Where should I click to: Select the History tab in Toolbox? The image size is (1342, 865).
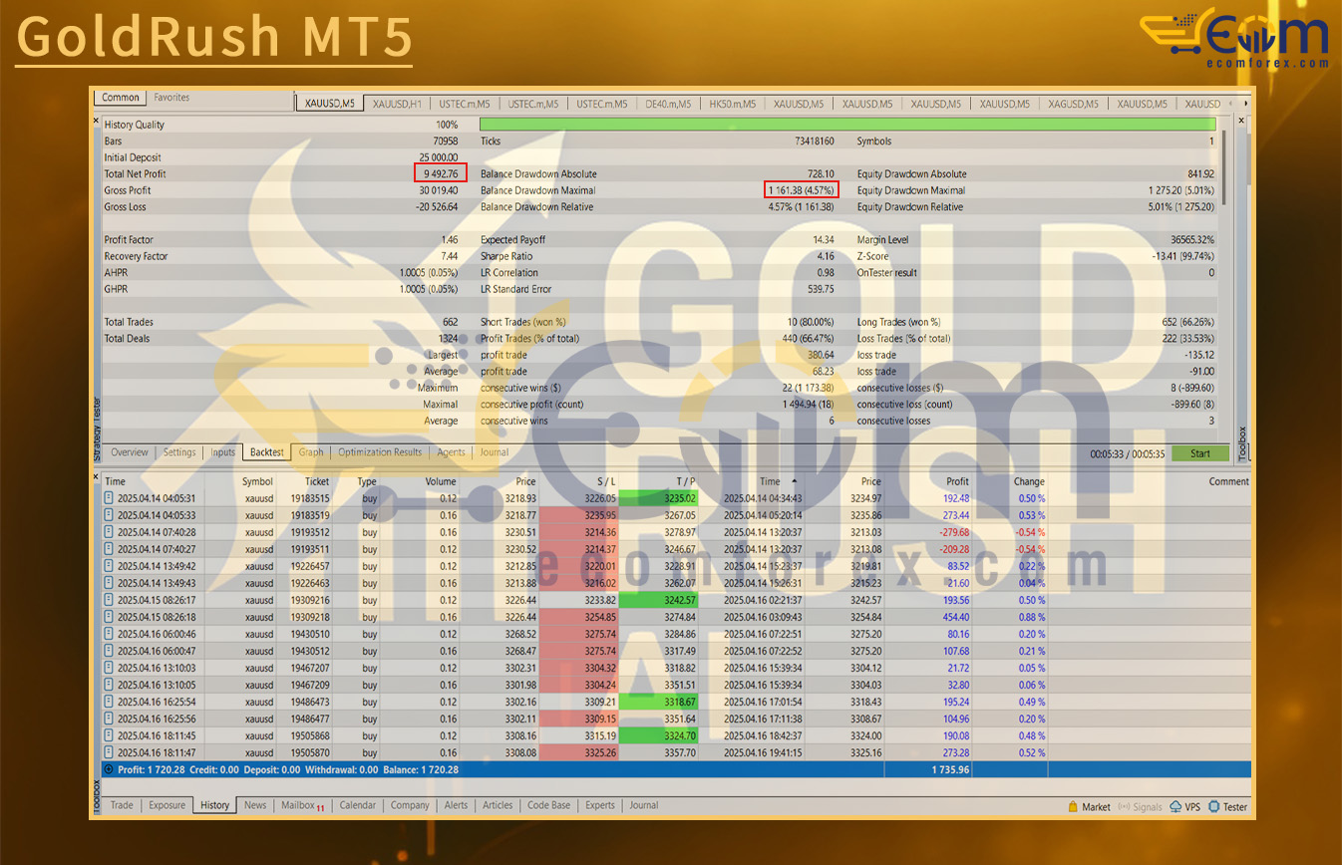[214, 805]
